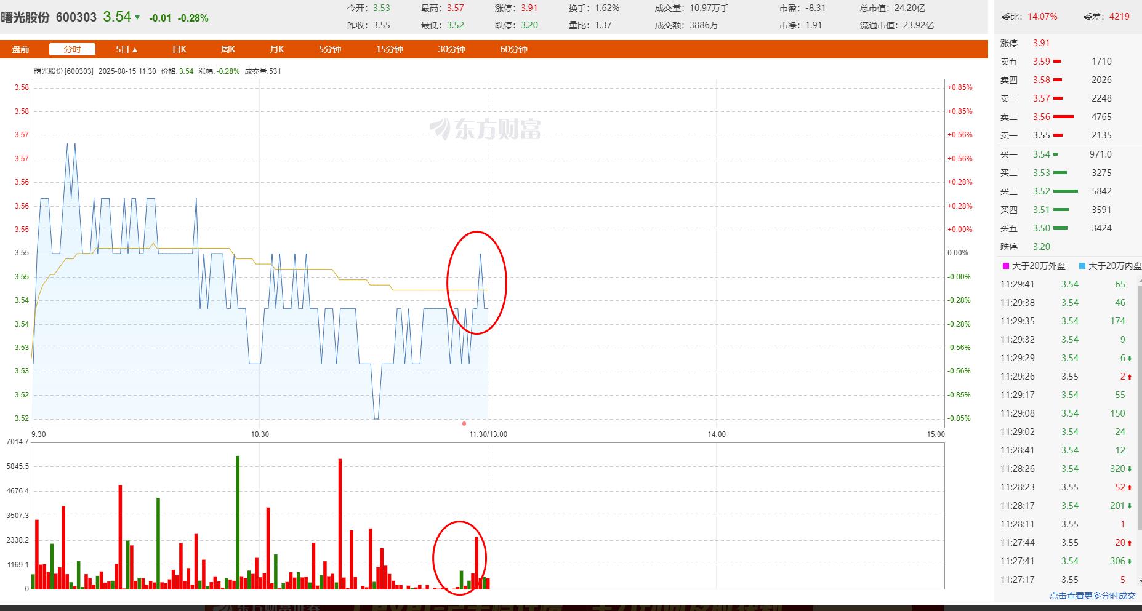Viewport: 1142px width, 611px height.
Task: Click the 买五 price 3.50
Action: (x=1042, y=228)
